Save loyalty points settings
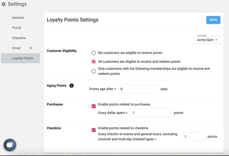229x156 pixels. click(213, 20)
